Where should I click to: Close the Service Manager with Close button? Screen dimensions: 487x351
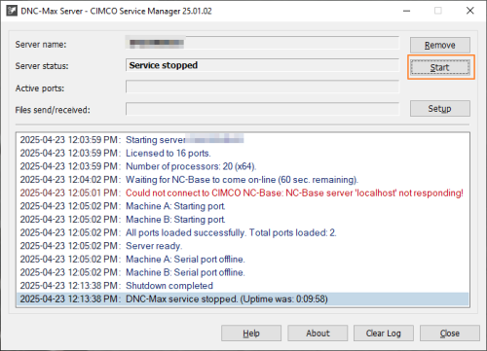click(450, 333)
